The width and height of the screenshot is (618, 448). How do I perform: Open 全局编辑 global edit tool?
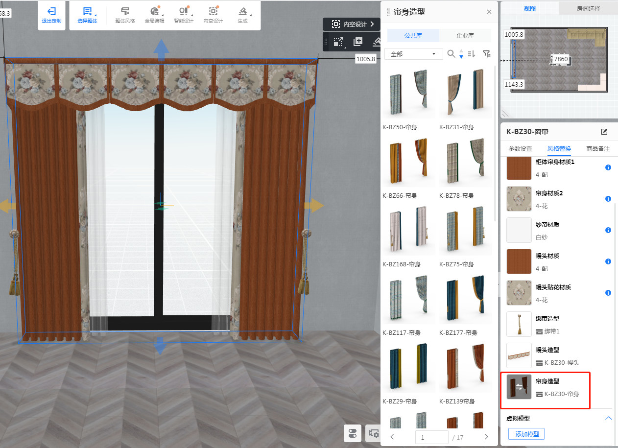[154, 15]
